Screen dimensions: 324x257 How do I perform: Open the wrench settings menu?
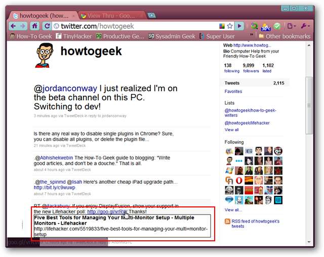pos(305,26)
